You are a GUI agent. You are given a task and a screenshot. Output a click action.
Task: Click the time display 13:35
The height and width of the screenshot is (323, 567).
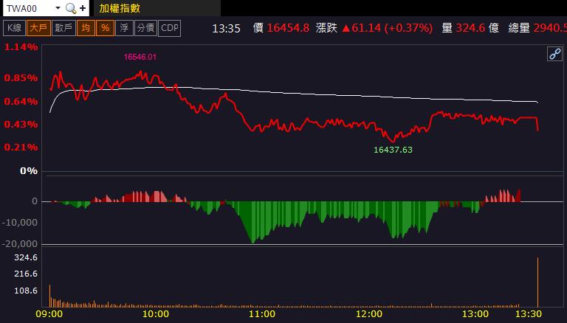click(x=226, y=28)
